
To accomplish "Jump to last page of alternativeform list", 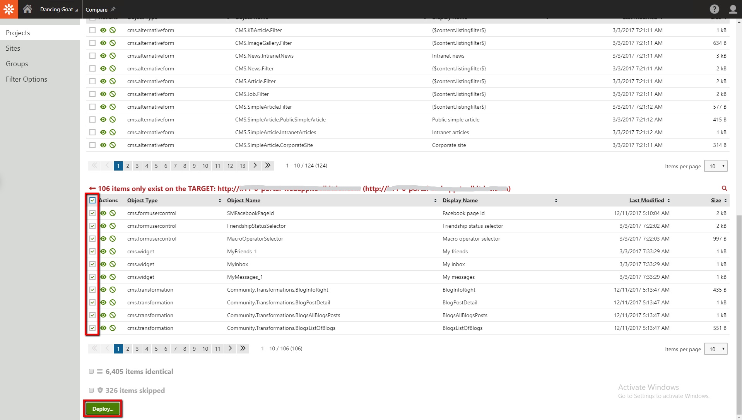I will 268,166.
